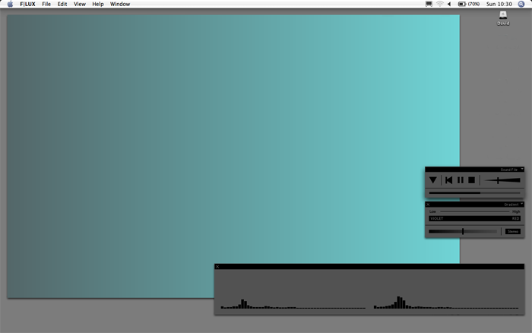Toggle the Stereo button

(513, 232)
